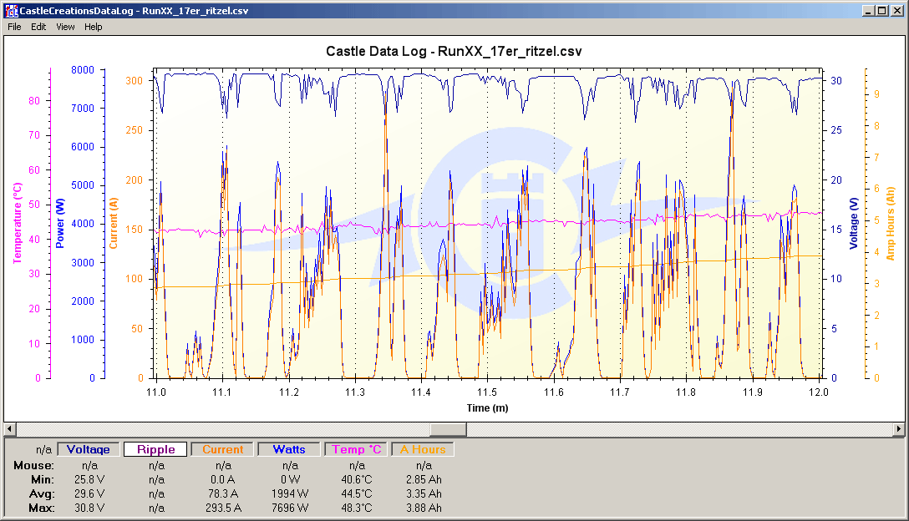This screenshot has height=521, width=909.
Task: Click the Voltage (V) axis label
Action: (x=853, y=223)
